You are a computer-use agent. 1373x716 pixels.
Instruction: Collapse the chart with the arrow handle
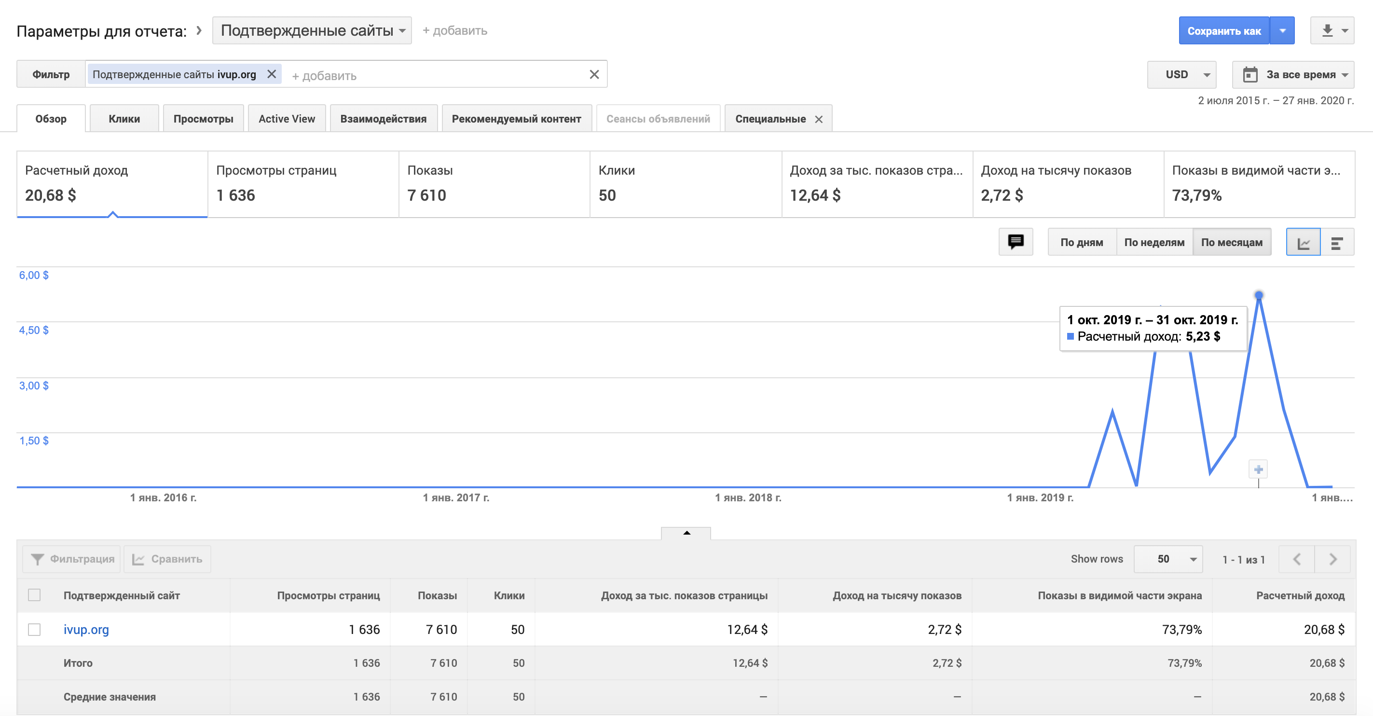pos(686,533)
